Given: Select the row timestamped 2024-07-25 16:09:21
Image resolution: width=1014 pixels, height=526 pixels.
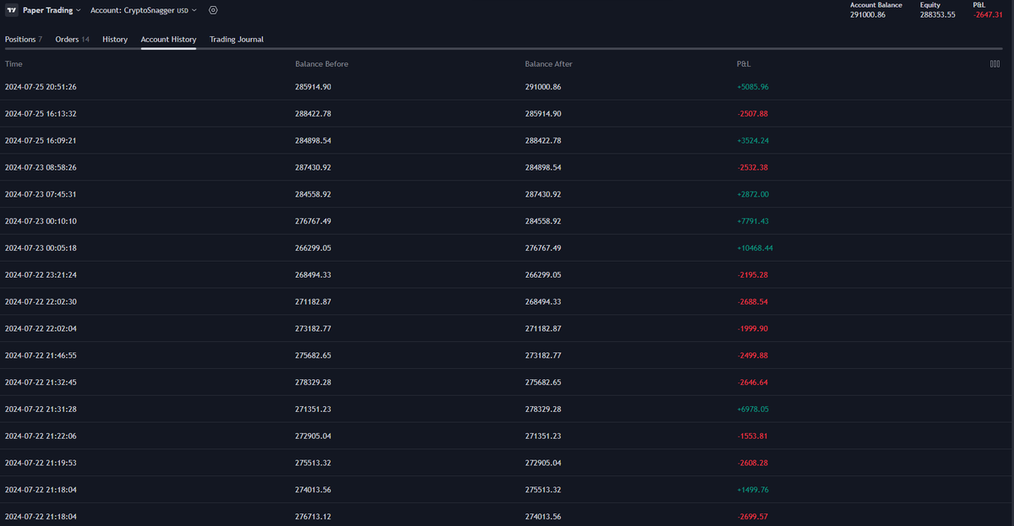Looking at the screenshot, I should pos(507,141).
